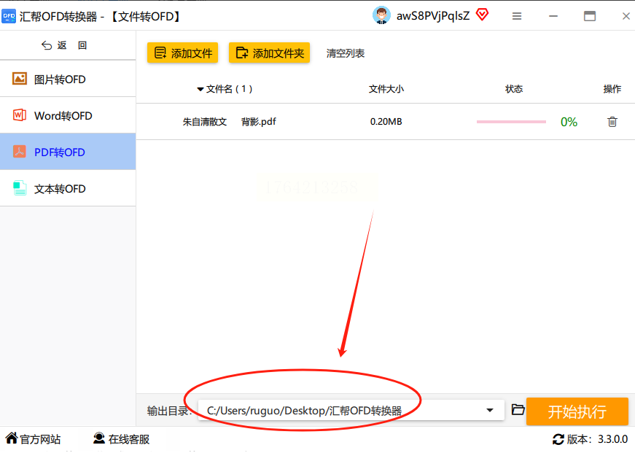The height and width of the screenshot is (453, 635).
Task: Click the 操作 column header
Action: [612, 89]
